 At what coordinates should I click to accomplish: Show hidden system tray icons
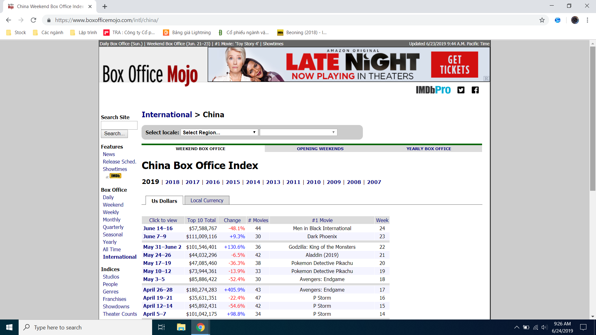(517, 327)
